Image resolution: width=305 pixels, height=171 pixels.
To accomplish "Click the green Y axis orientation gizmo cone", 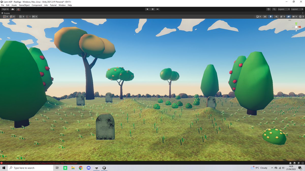I will point(296,23).
